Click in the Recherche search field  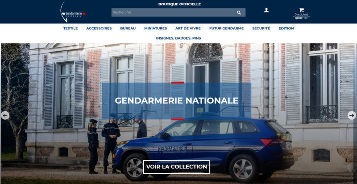(x=178, y=12)
